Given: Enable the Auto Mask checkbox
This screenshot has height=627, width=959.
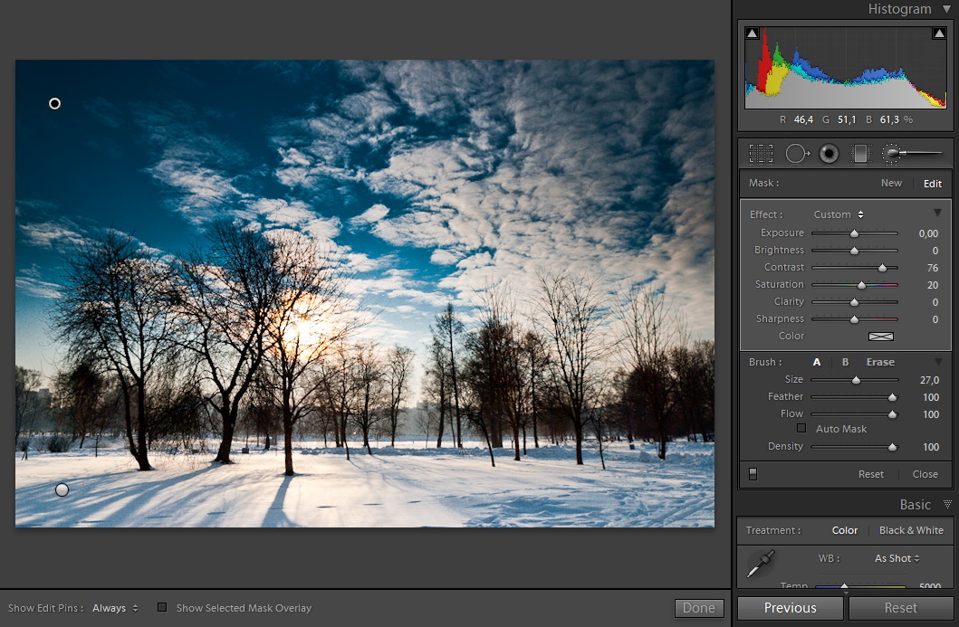Looking at the screenshot, I should pyautogui.click(x=801, y=428).
